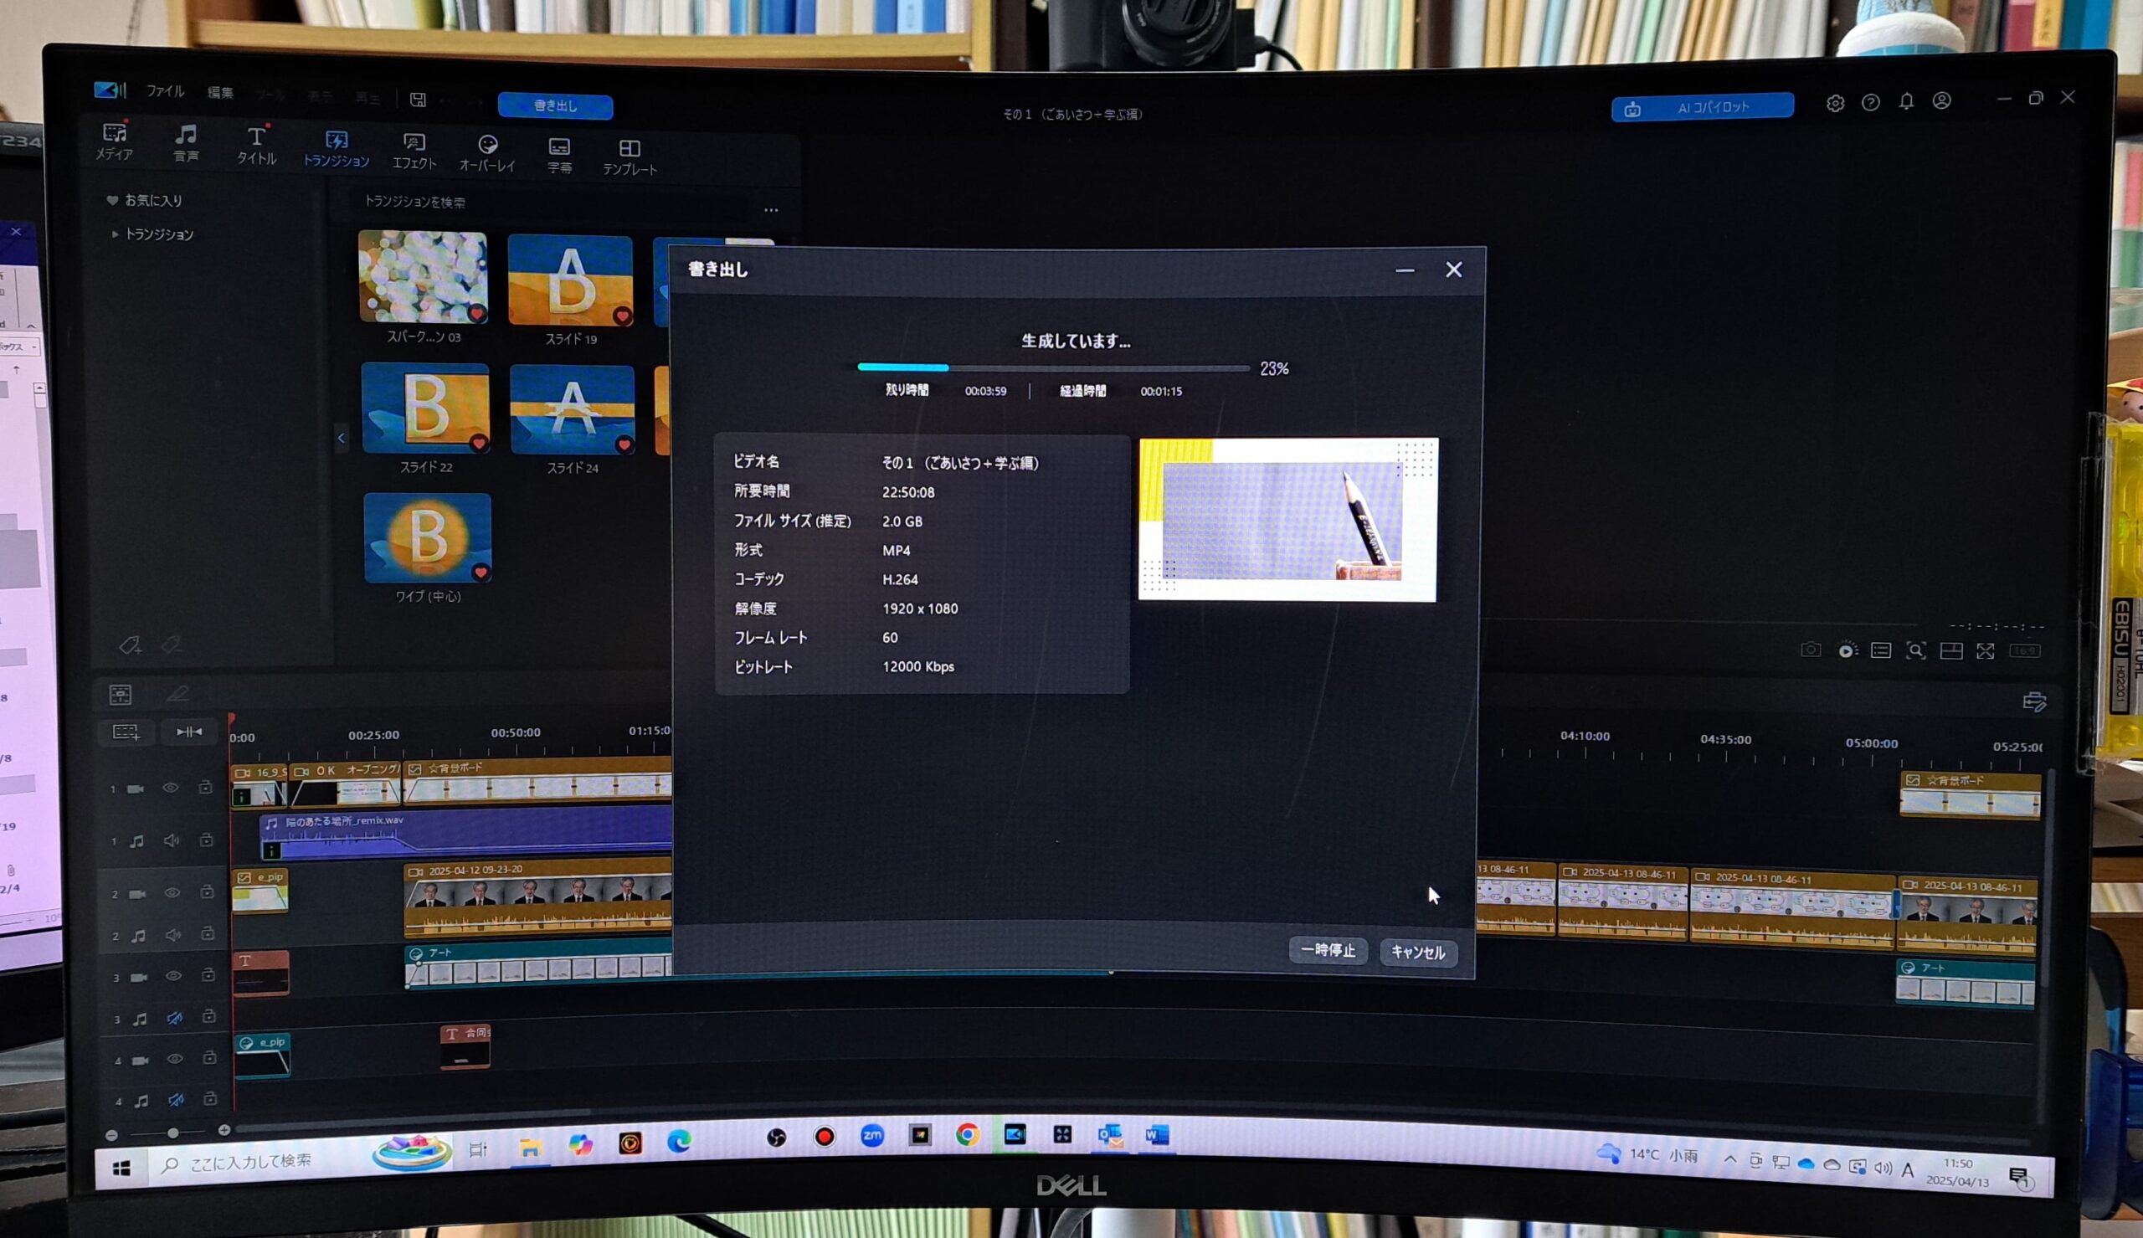
Task: Open the メディア media room
Action: (x=114, y=142)
